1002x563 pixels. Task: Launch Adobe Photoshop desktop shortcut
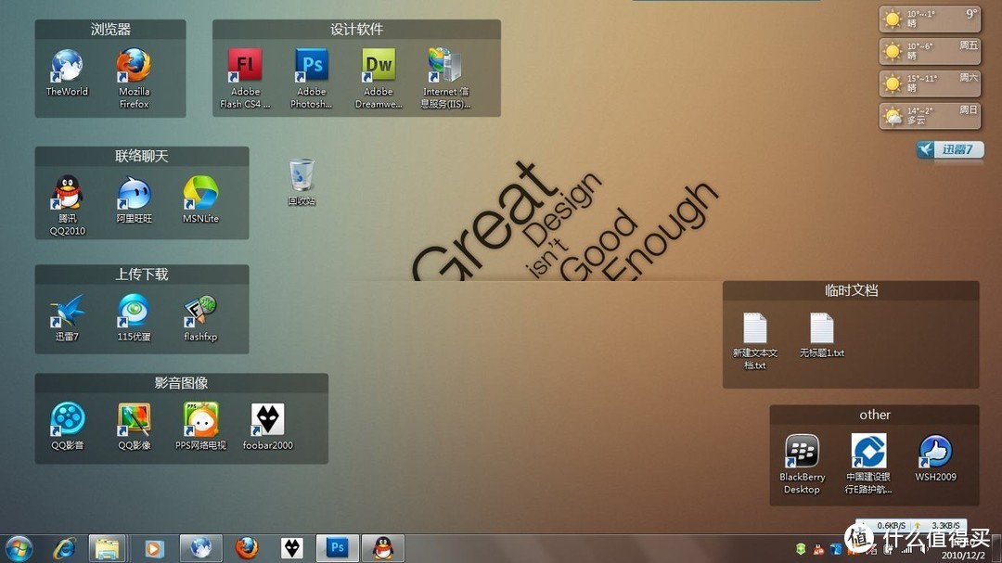click(311, 78)
